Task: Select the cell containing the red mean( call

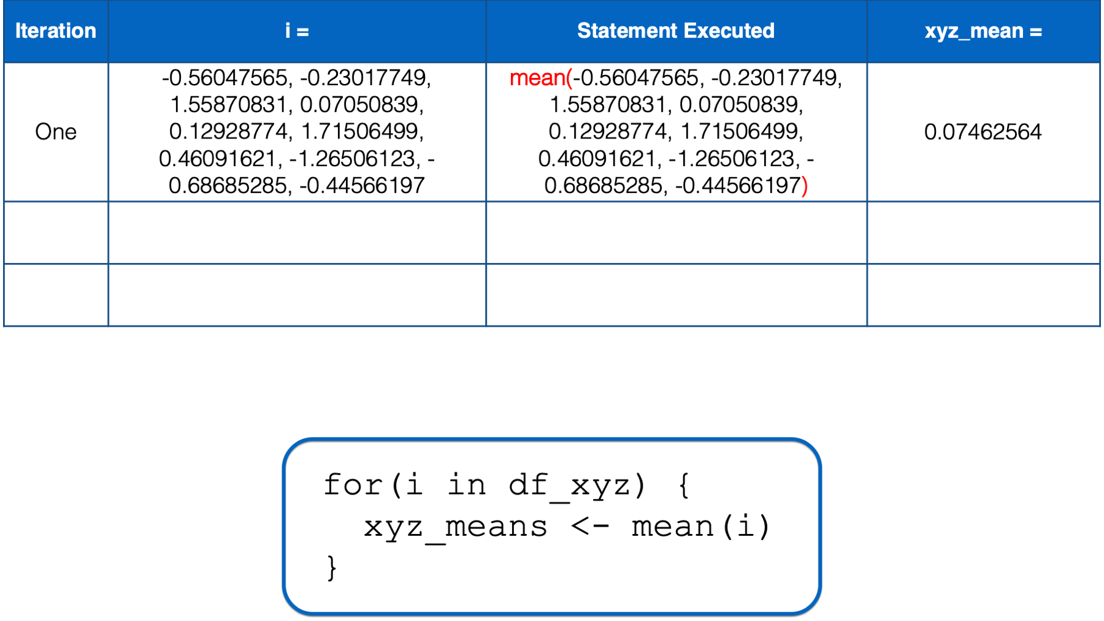Action: tap(677, 132)
